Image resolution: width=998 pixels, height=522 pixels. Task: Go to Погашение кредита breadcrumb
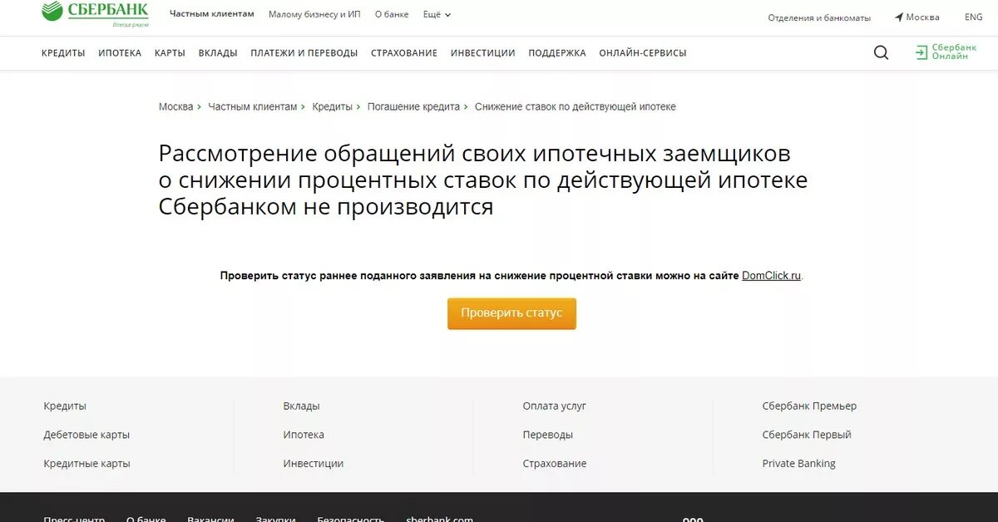click(413, 107)
